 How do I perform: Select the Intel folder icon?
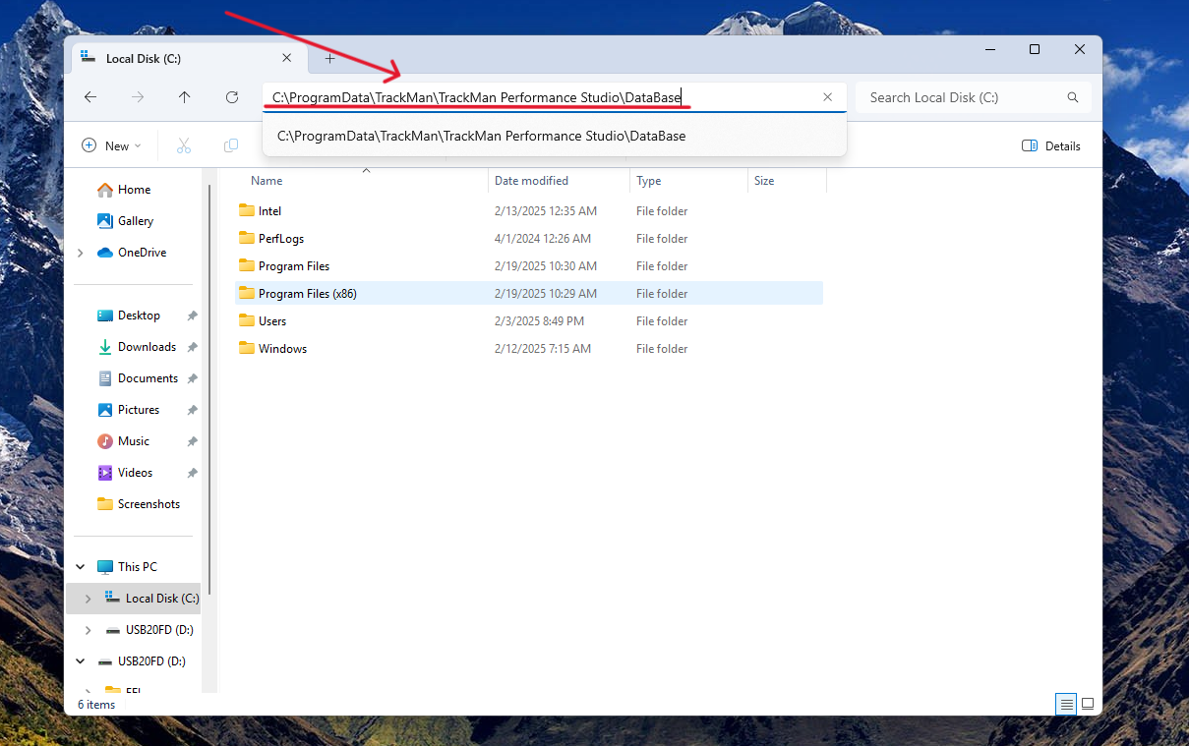[247, 210]
